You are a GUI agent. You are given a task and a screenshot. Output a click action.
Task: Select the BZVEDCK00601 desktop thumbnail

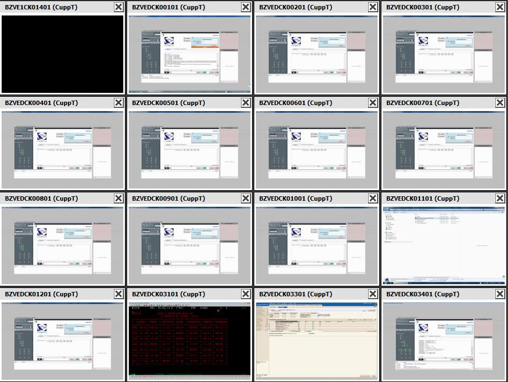click(317, 150)
